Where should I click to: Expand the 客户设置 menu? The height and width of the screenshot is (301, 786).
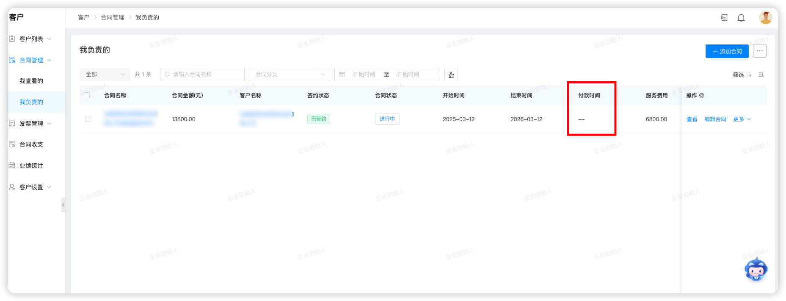click(x=49, y=187)
